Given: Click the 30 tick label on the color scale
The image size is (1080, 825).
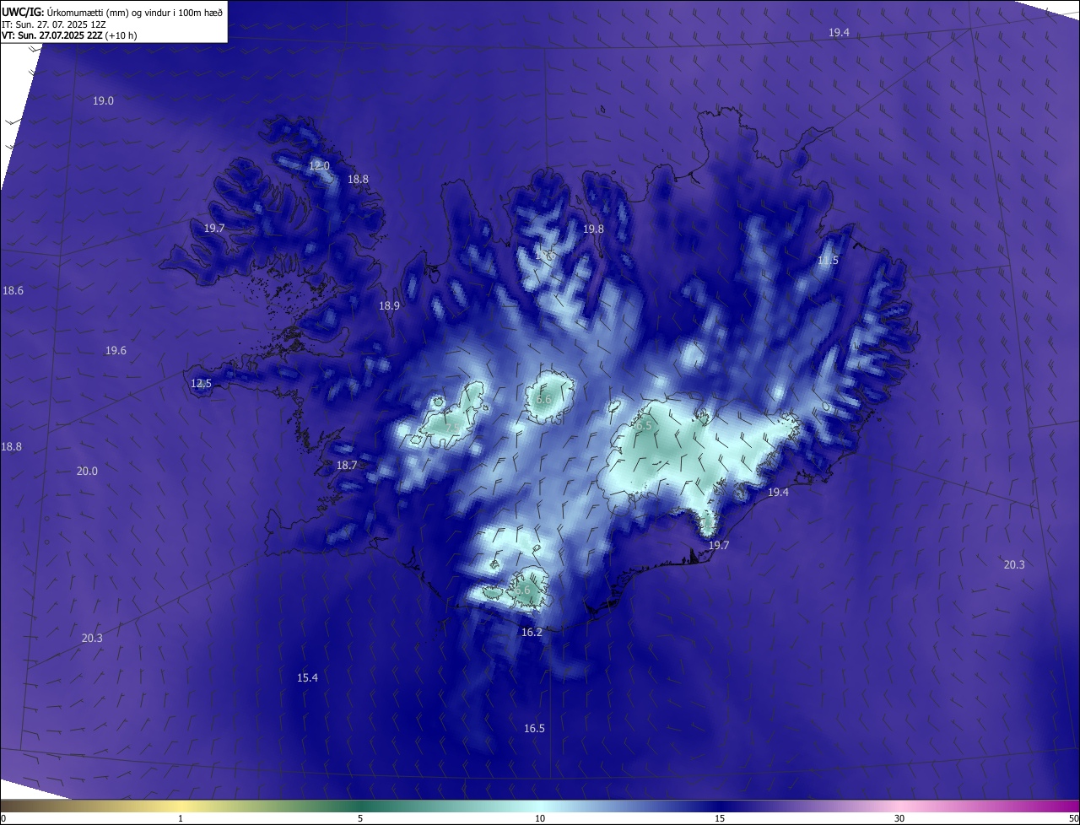Looking at the screenshot, I should 899,818.
